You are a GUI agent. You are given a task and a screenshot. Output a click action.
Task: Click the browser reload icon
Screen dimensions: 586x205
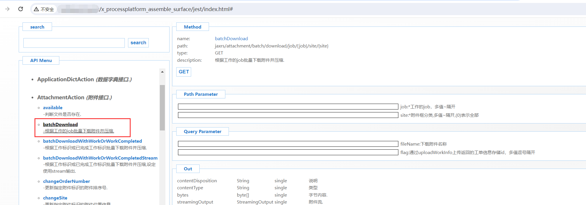tap(20, 9)
